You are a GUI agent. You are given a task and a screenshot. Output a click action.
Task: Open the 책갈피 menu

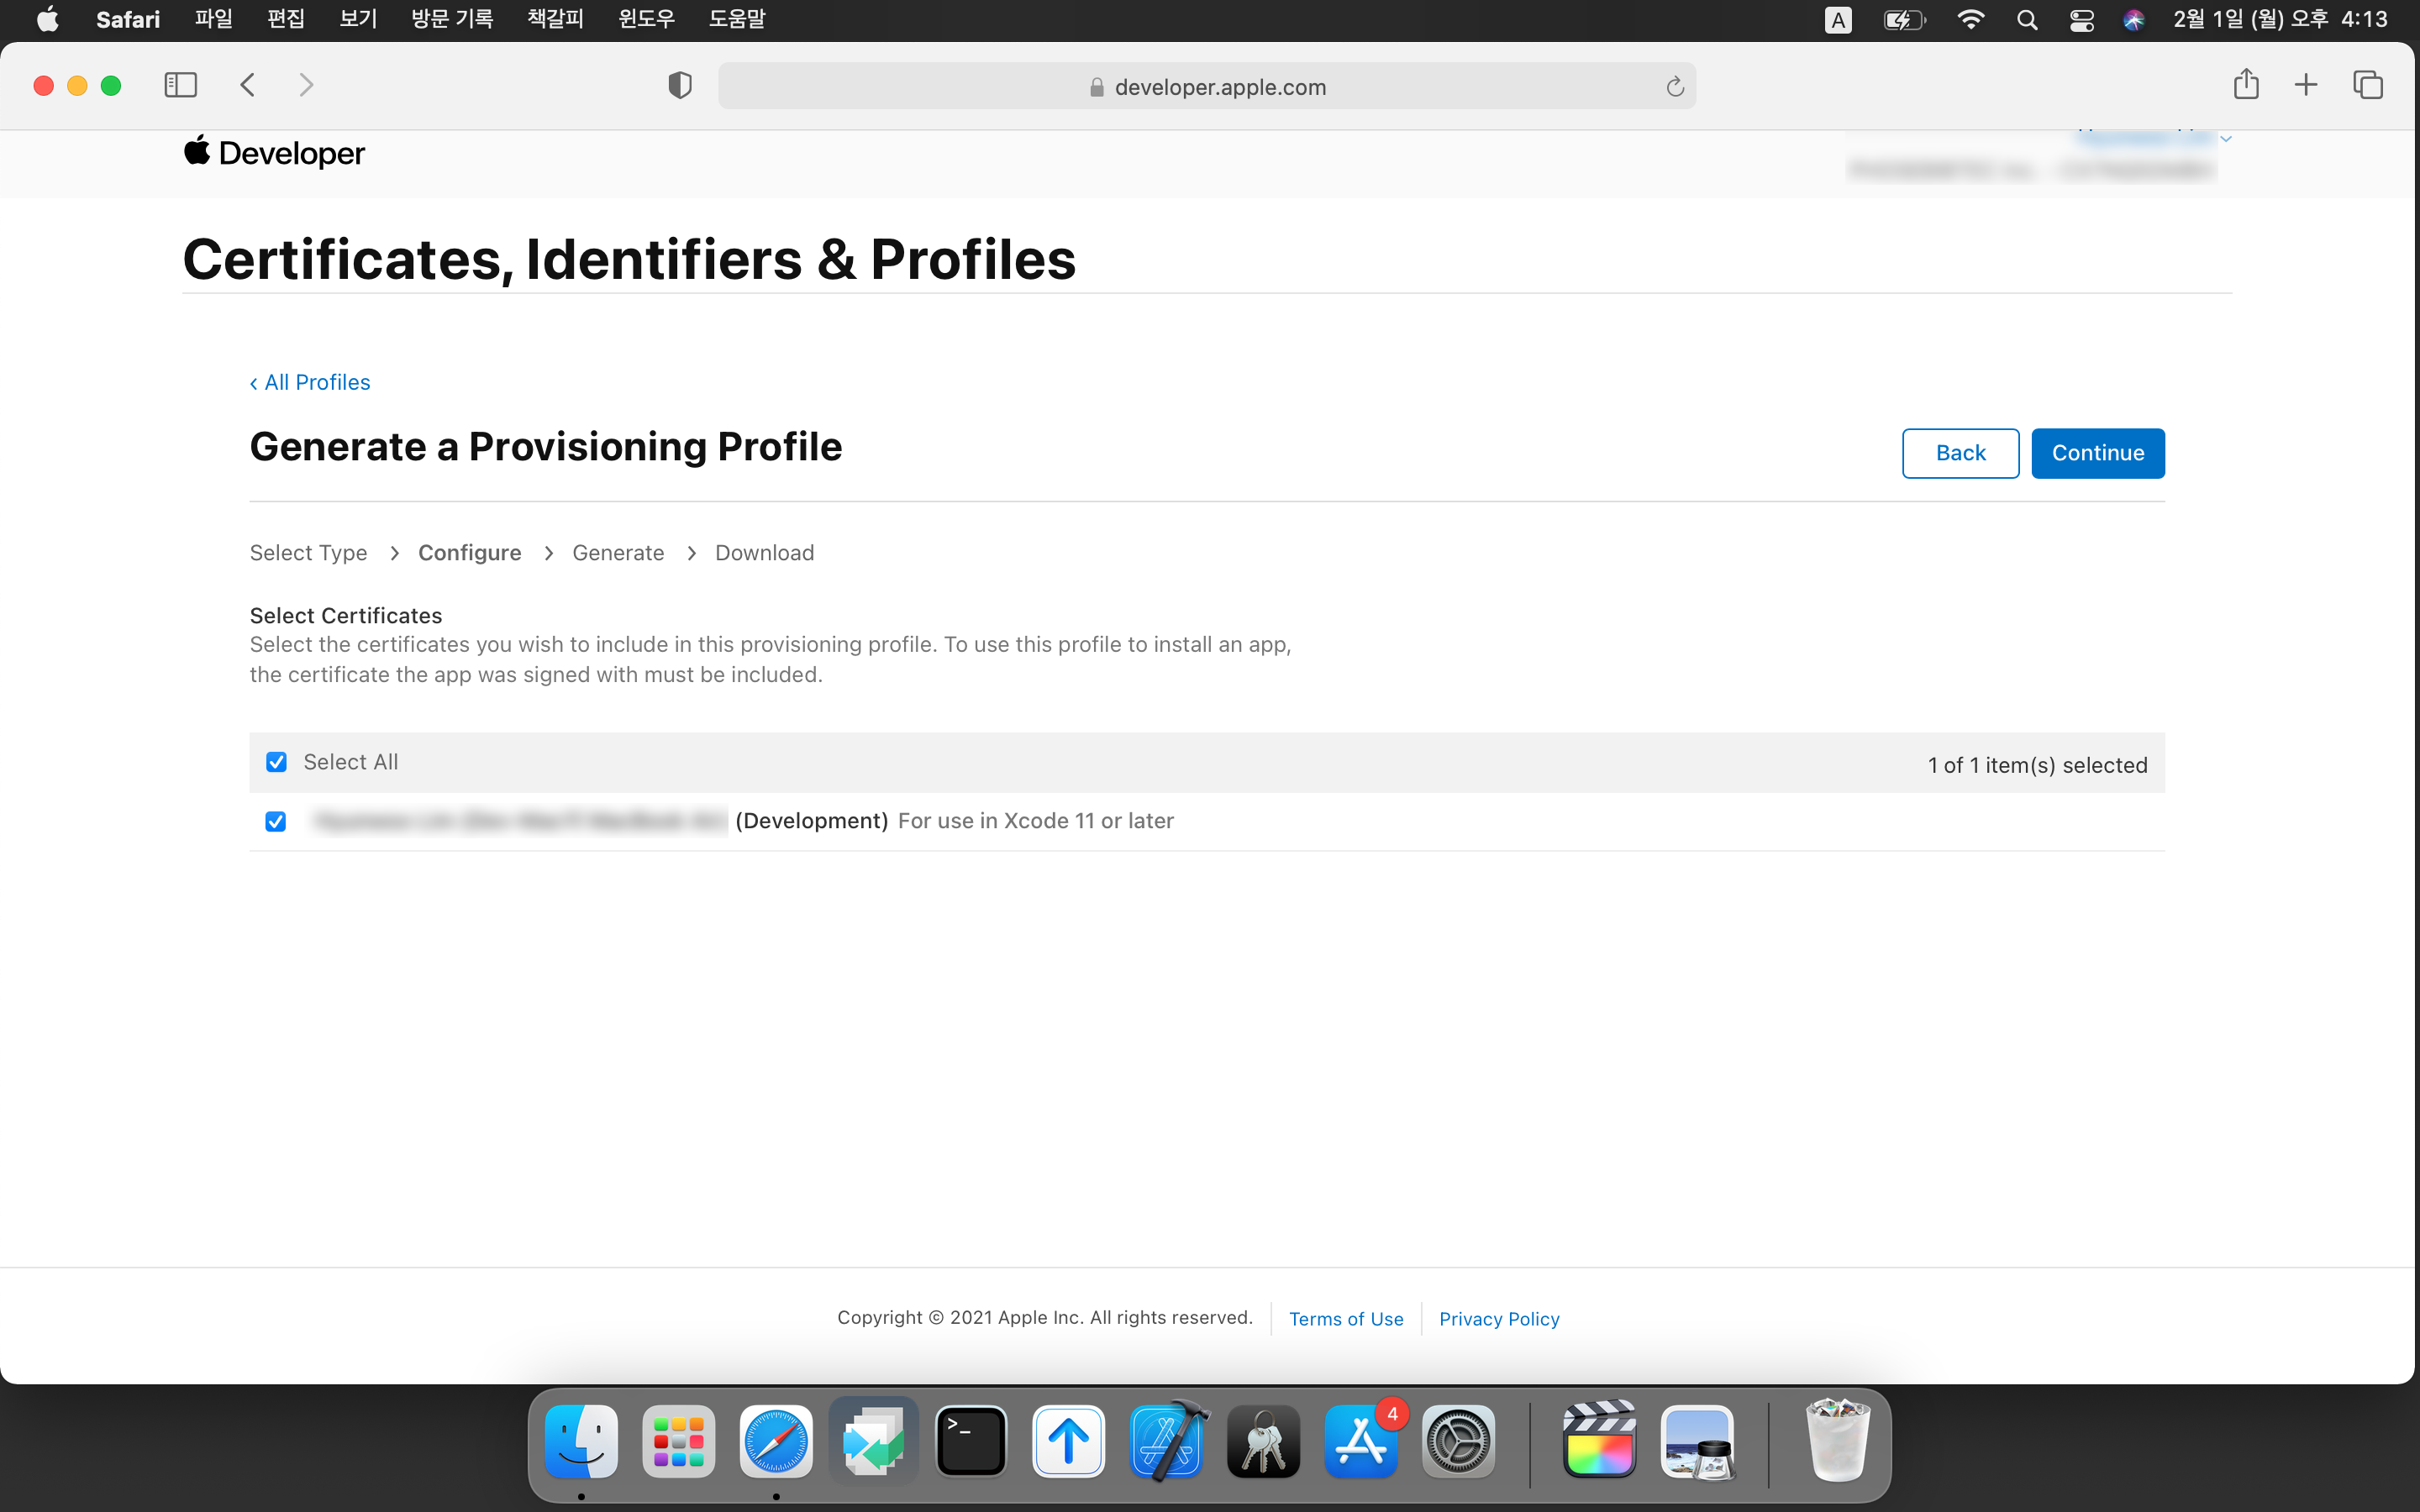[555, 19]
